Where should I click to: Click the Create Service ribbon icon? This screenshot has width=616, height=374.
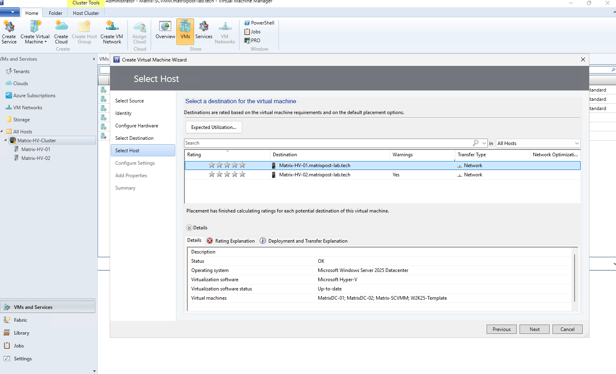tap(9, 27)
